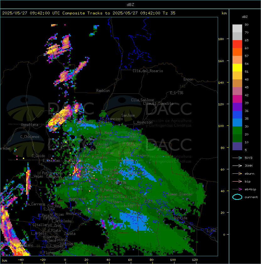
Task: Click the 'Anchoris' map label
Action: point(73,214)
